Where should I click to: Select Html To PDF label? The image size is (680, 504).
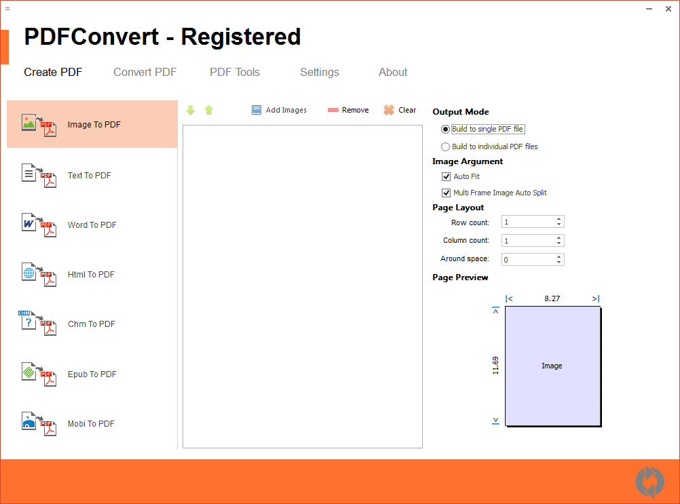(91, 274)
